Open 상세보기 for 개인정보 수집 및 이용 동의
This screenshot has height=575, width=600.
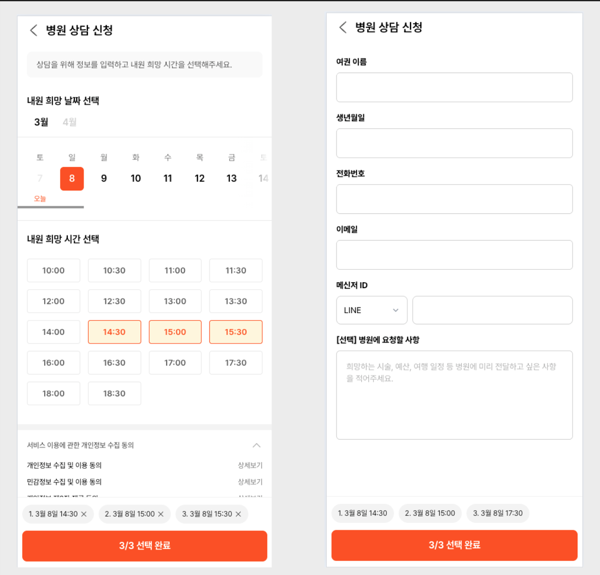pyautogui.click(x=250, y=465)
